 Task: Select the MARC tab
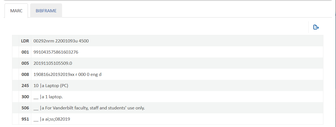pos(16,11)
